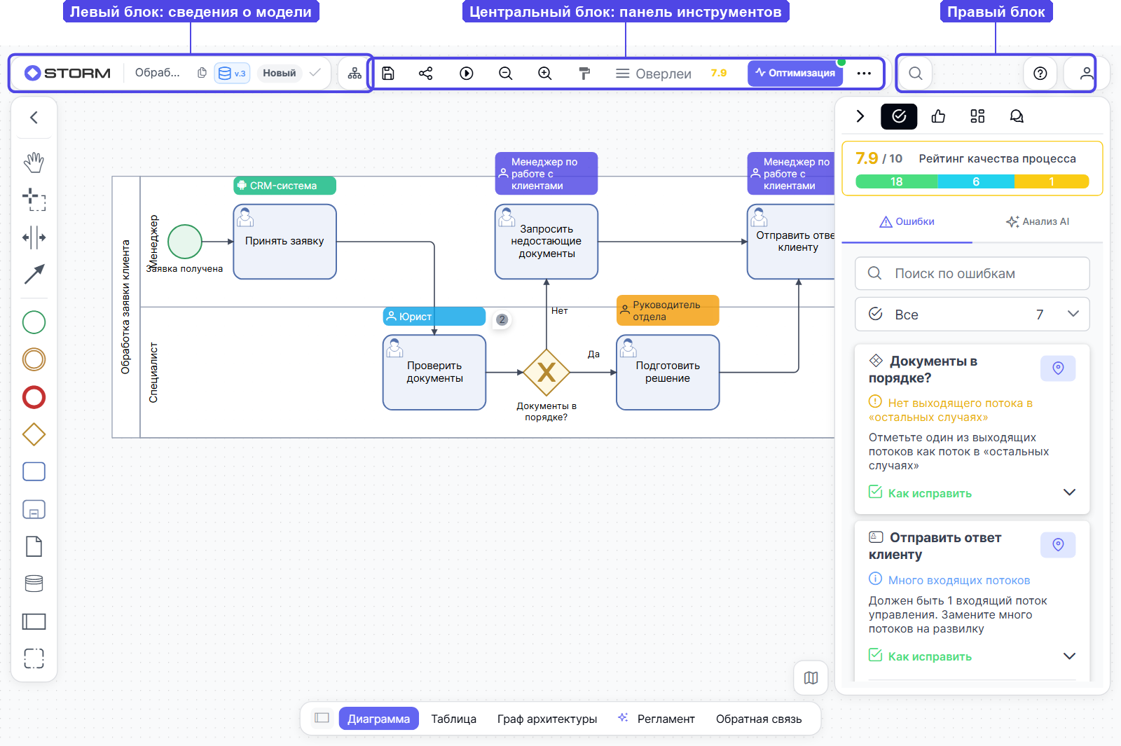
Task: Add a pool/lane shape
Action: pos(34,621)
